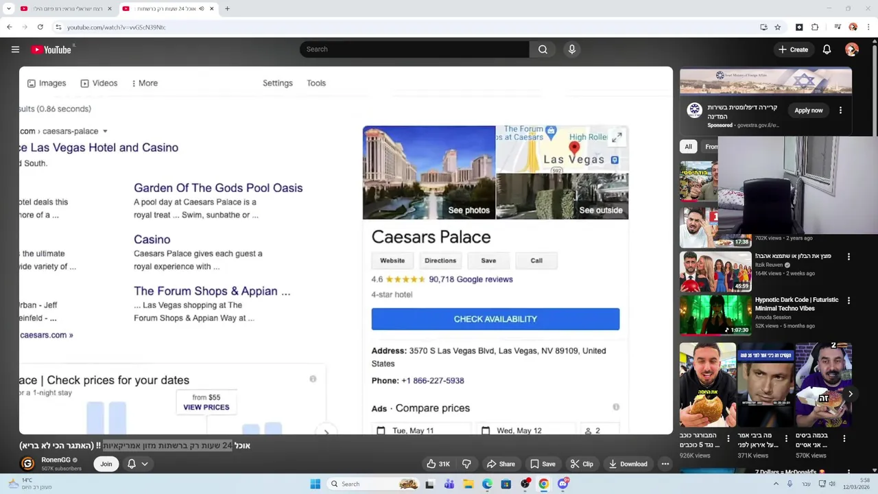Click the Create button

point(793,49)
